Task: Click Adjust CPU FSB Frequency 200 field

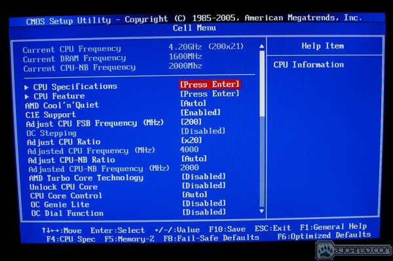Action: [191, 122]
